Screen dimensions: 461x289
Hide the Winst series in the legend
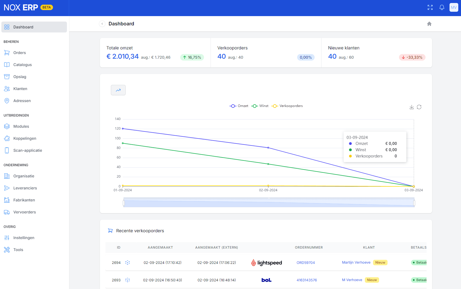(x=260, y=106)
